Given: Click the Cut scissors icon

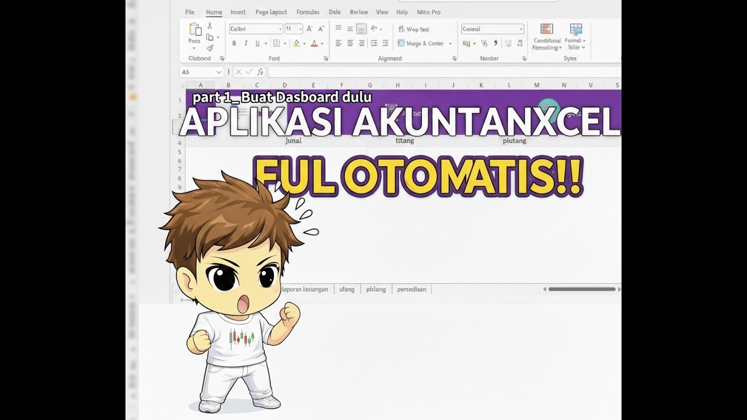Looking at the screenshot, I should click(210, 26).
